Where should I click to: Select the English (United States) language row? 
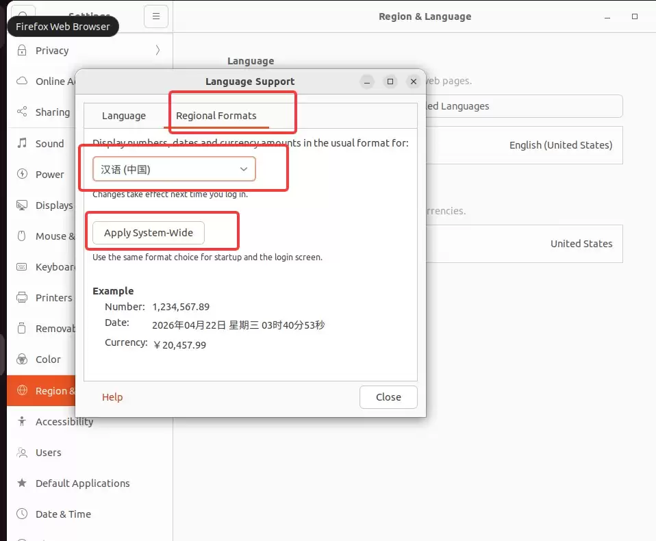tap(525, 145)
